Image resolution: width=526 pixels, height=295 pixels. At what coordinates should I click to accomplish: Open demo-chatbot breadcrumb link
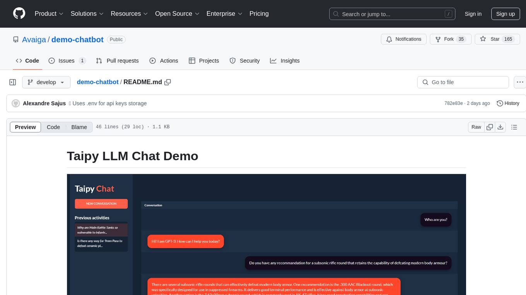(98, 82)
